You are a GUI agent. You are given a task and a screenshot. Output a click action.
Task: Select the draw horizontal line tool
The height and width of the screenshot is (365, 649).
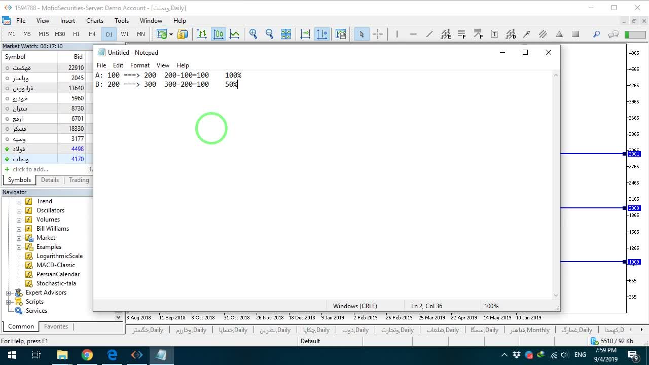pos(413,34)
